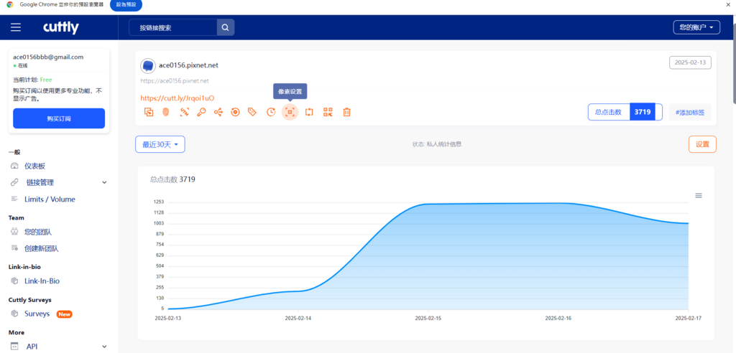The height and width of the screenshot is (353, 736).
Task: Click the orange 设置 button
Action: 702,144
